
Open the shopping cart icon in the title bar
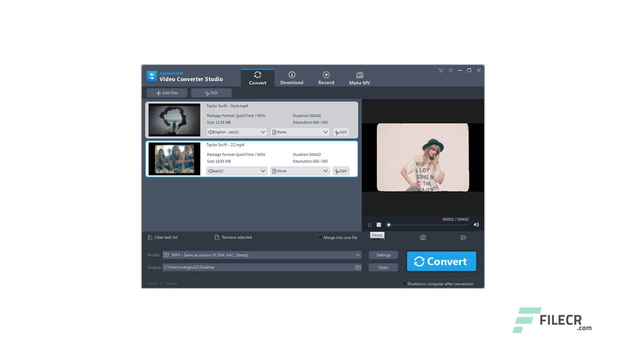pyautogui.click(x=441, y=70)
